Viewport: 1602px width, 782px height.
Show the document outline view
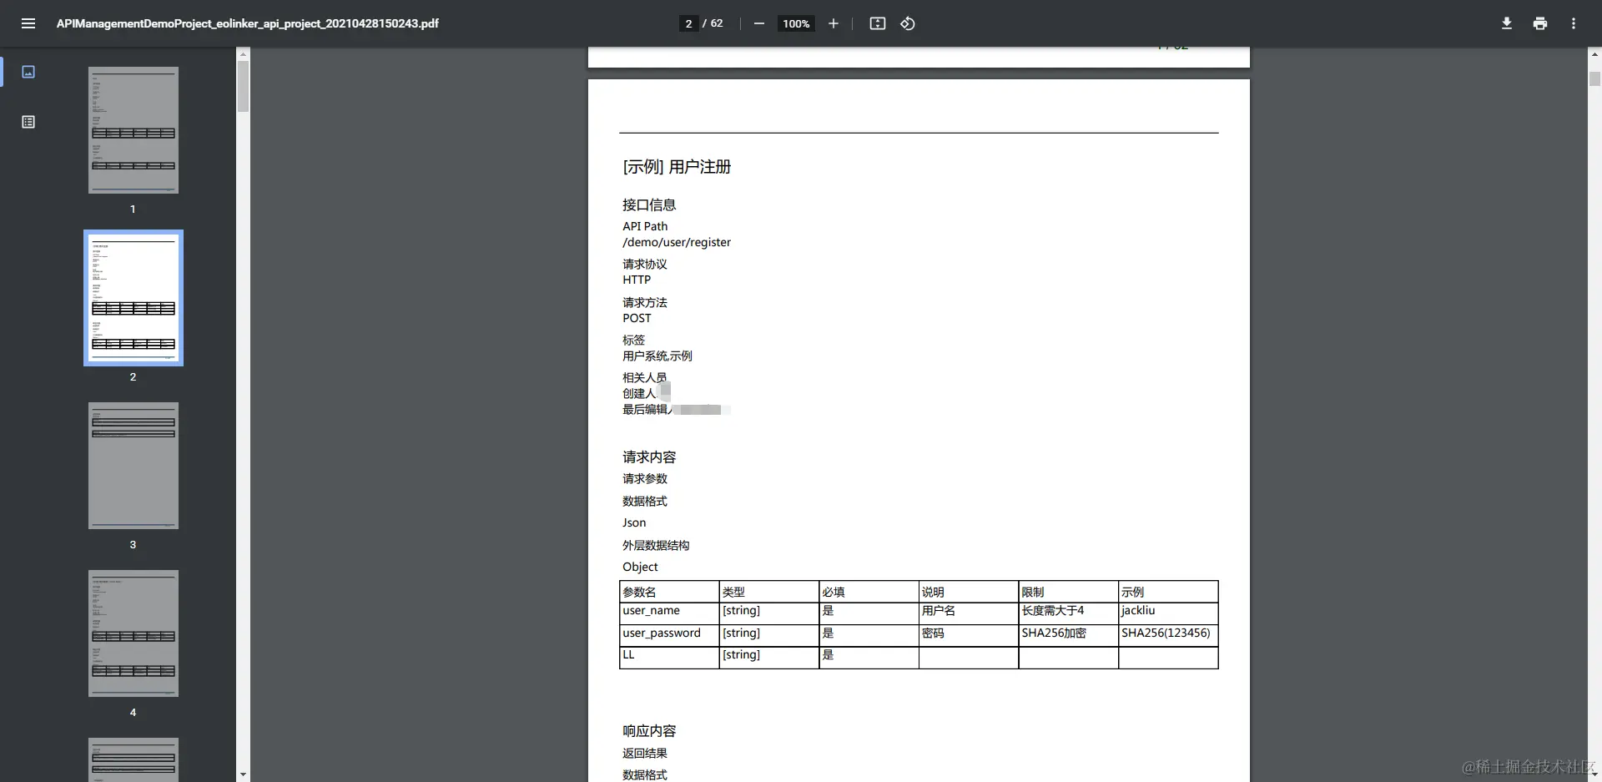point(28,122)
